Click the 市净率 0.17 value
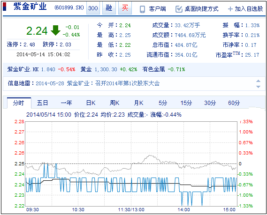 click(251, 45)
